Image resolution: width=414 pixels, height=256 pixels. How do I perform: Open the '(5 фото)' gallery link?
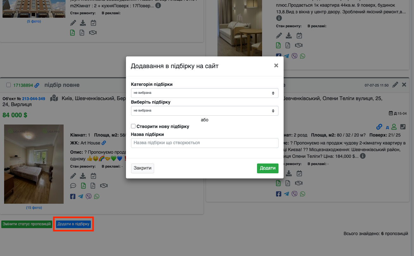click(x=34, y=22)
